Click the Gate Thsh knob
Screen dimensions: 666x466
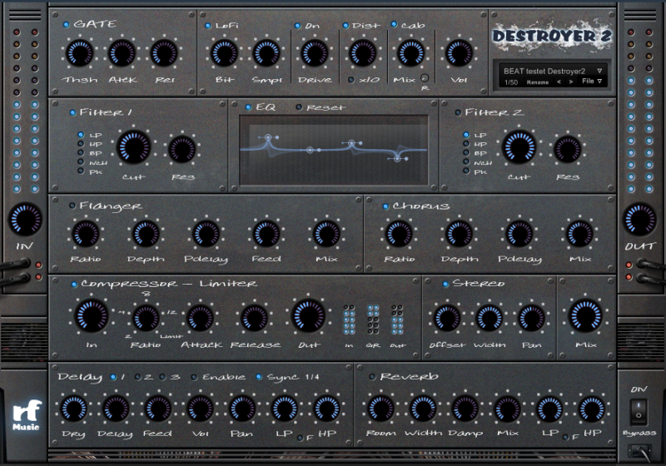click(78, 54)
